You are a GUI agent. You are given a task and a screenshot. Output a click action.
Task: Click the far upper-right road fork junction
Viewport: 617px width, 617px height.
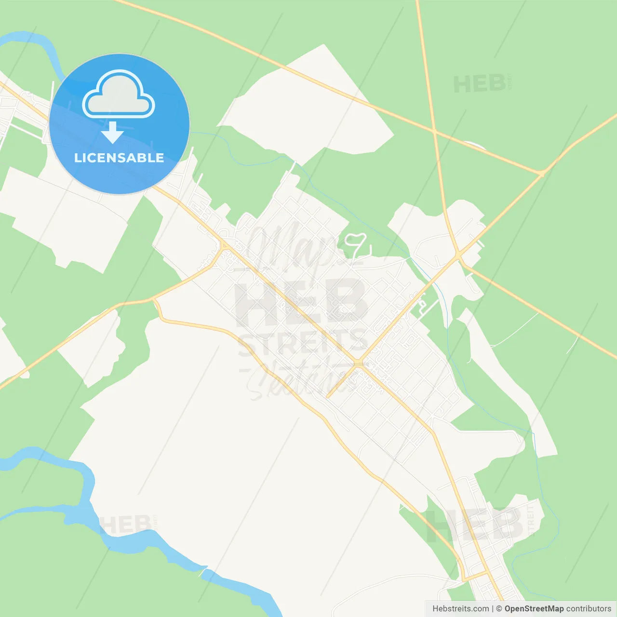tap(542, 172)
